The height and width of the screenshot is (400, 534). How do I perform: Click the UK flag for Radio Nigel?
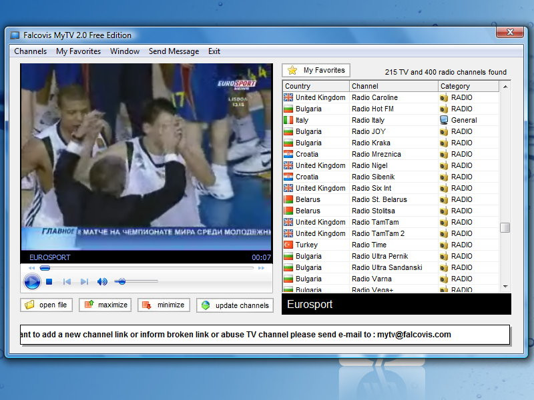point(288,165)
